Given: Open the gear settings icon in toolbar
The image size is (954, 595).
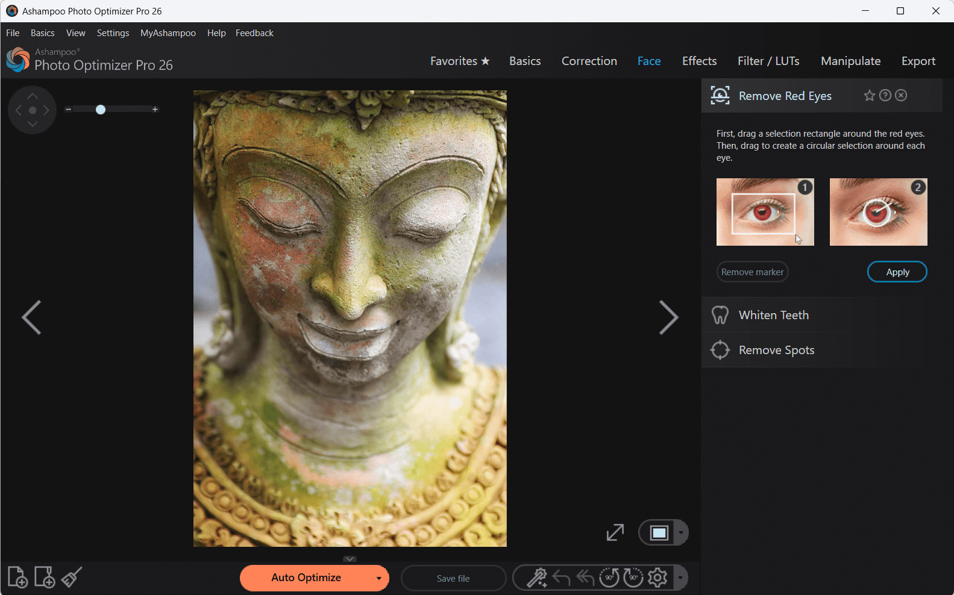Looking at the screenshot, I should (x=657, y=578).
